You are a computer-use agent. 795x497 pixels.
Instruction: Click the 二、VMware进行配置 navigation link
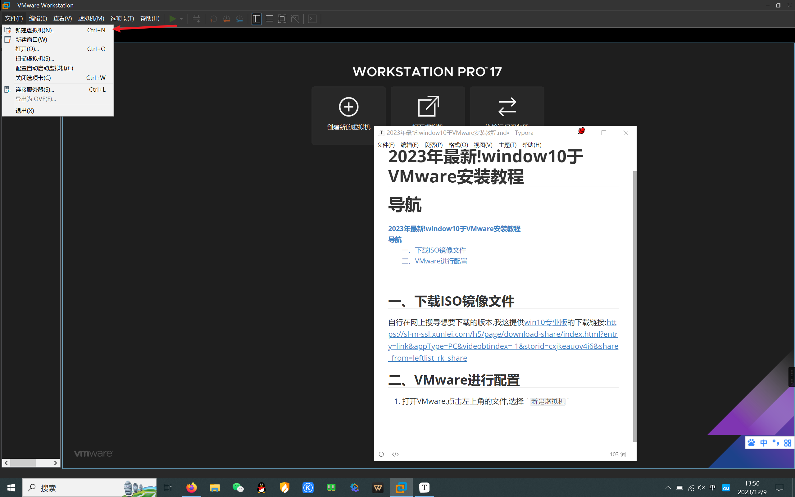point(434,261)
